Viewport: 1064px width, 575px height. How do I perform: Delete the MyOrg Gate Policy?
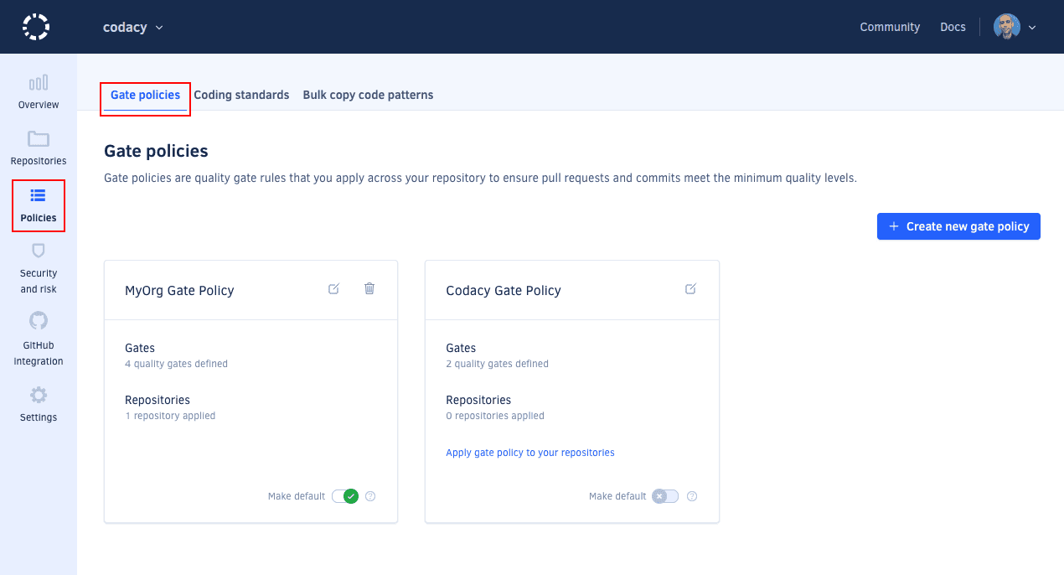369,288
